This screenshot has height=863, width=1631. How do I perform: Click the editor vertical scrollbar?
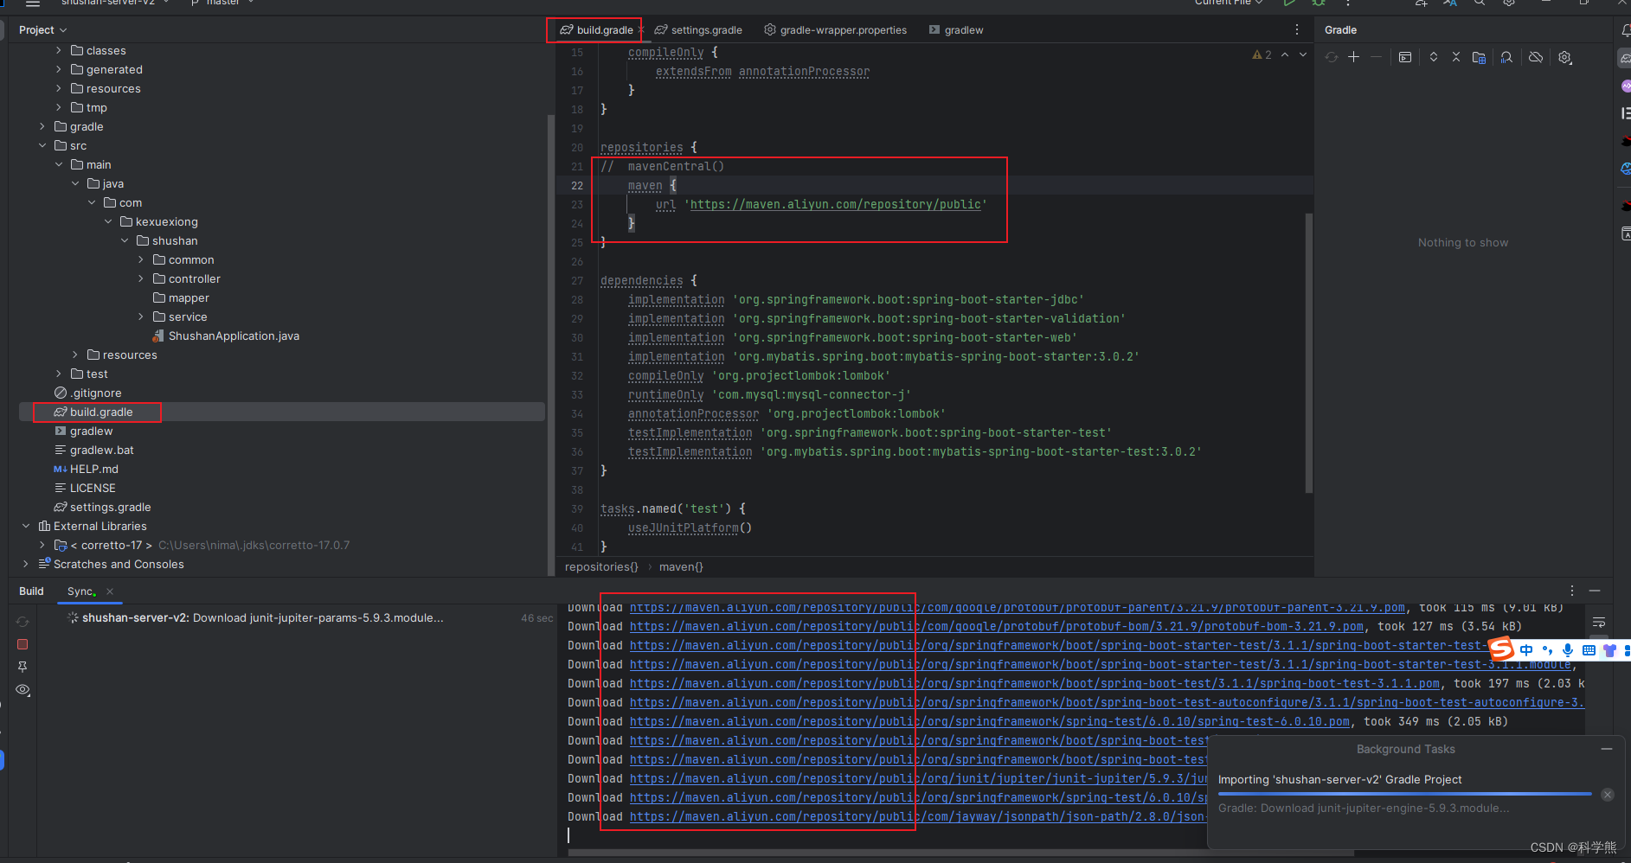pyautogui.click(x=1308, y=353)
